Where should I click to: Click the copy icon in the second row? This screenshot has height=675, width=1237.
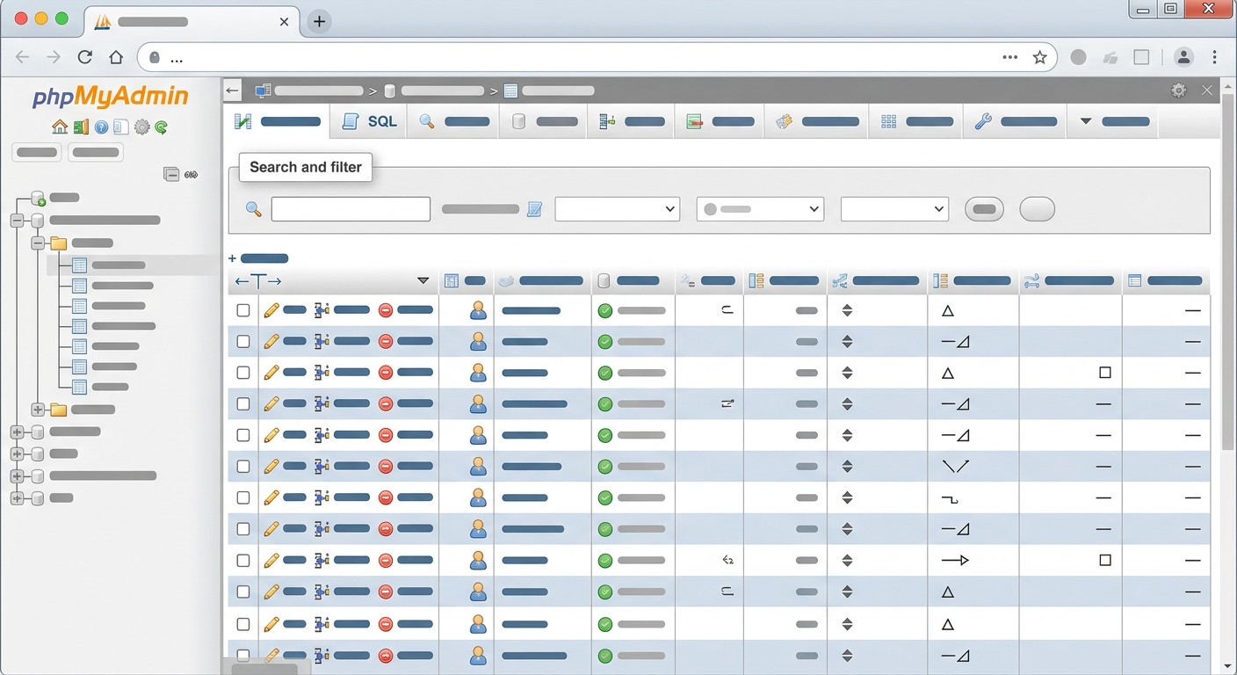[322, 341]
